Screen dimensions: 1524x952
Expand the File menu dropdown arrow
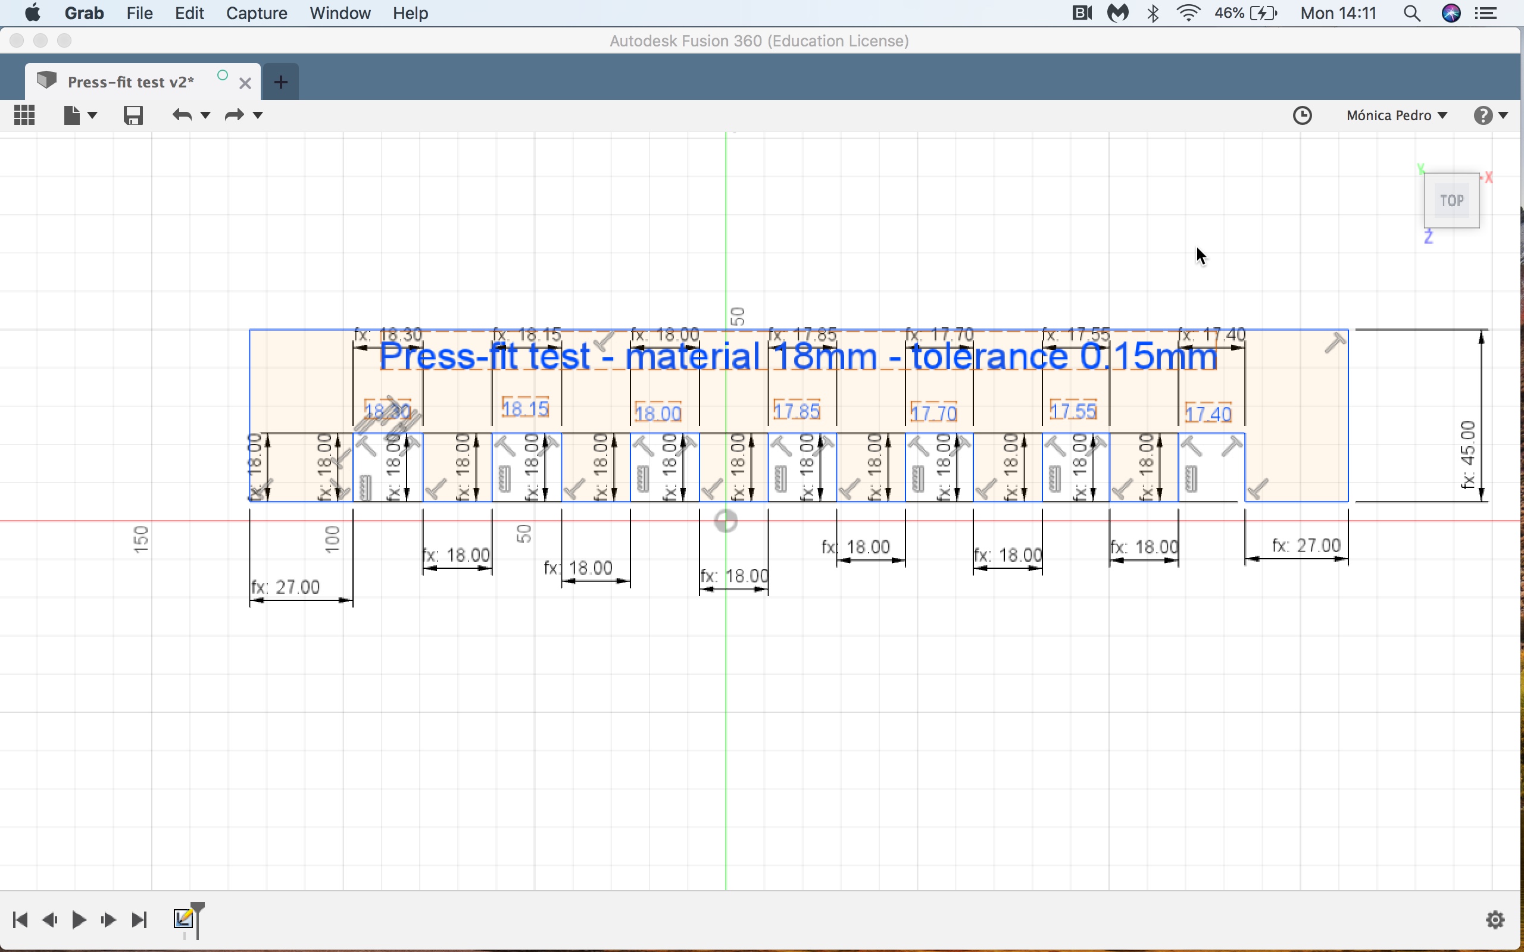[x=93, y=115]
